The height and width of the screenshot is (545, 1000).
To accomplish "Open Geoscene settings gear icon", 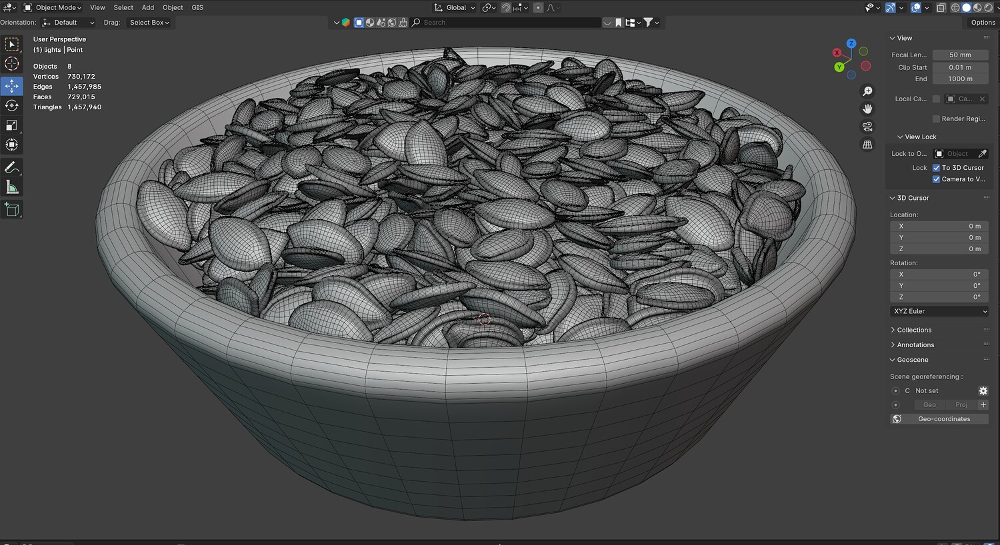I will pyautogui.click(x=983, y=391).
